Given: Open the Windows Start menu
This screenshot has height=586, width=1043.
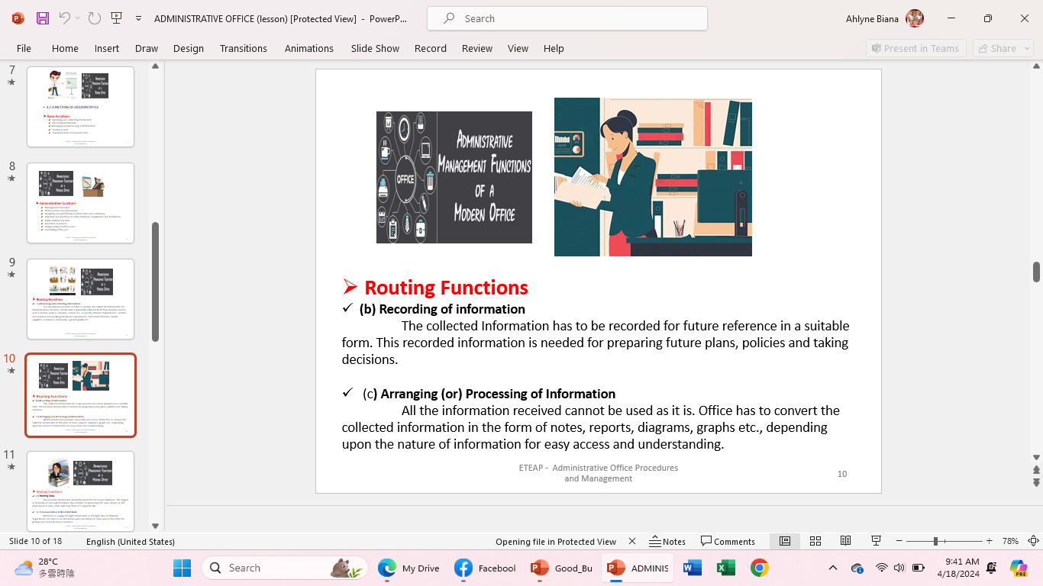Looking at the screenshot, I should click(x=182, y=568).
